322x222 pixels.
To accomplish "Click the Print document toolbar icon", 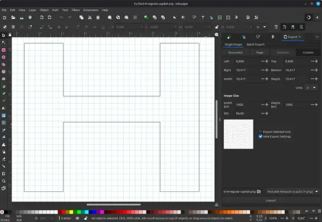I will [x=30, y=17].
